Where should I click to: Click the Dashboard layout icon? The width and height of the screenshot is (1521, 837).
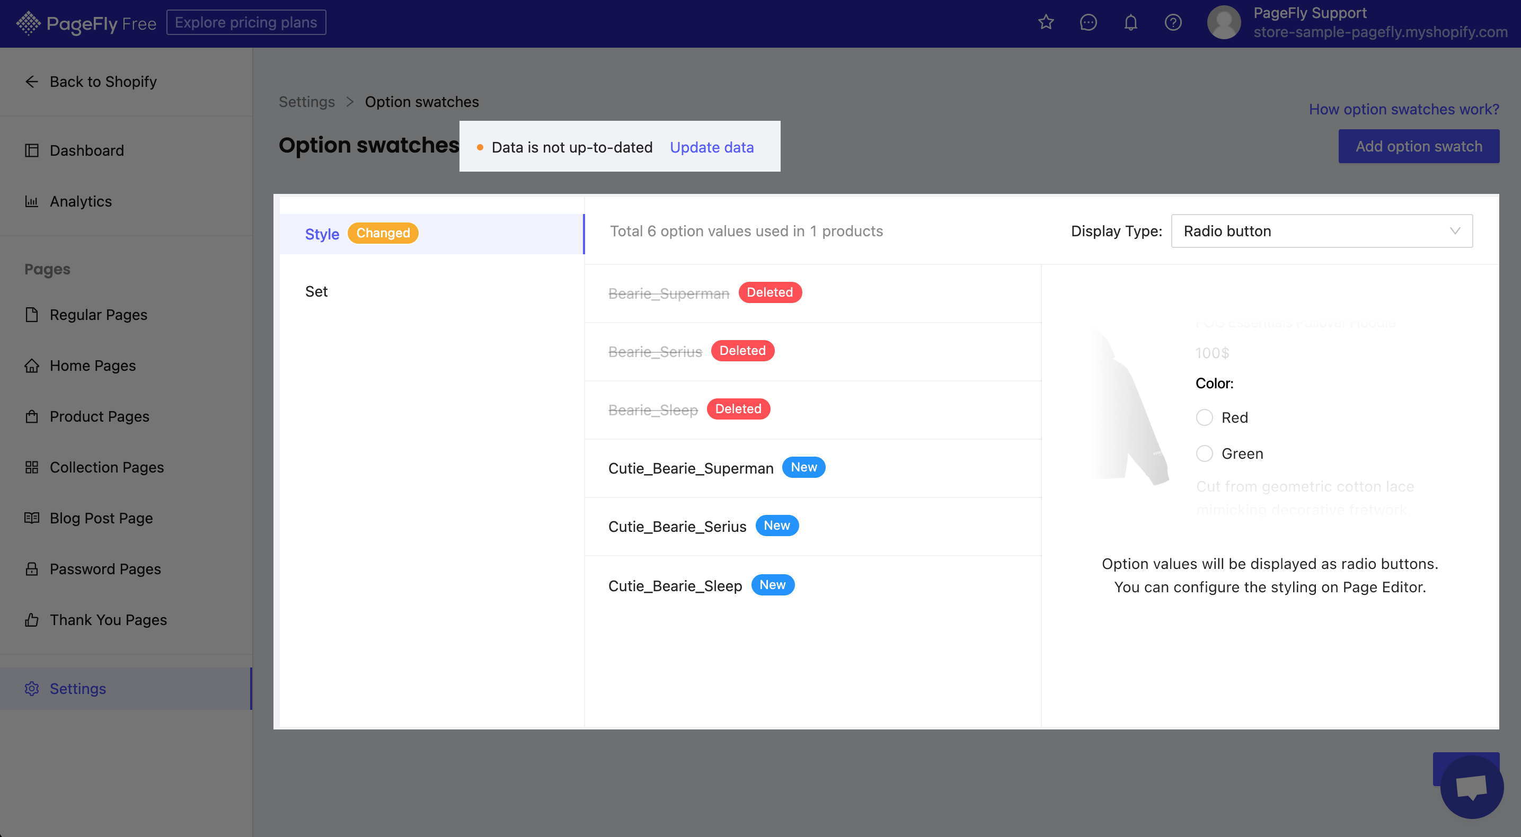(x=32, y=150)
